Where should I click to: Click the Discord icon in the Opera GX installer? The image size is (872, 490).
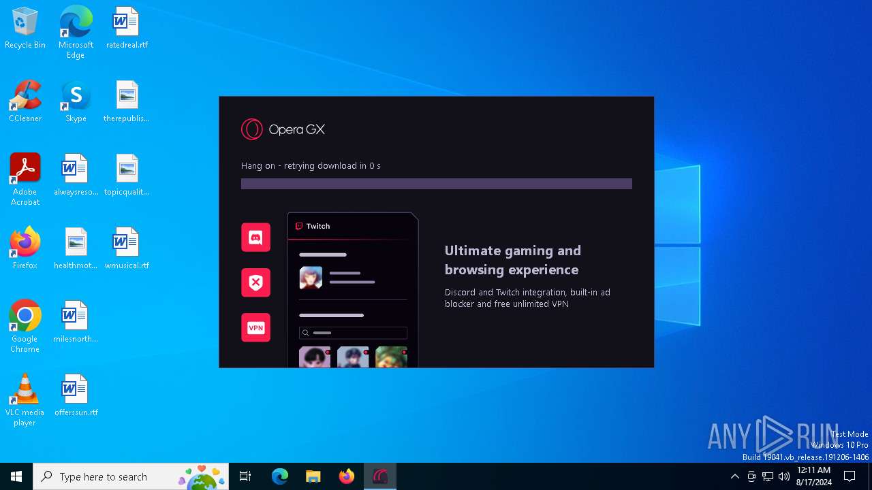point(256,238)
